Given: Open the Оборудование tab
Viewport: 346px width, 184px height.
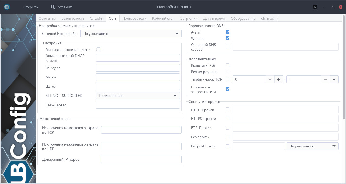Looking at the screenshot, I should [243, 18].
